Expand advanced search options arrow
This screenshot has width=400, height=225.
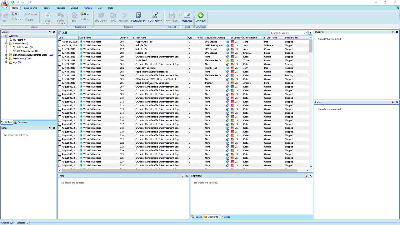pyautogui.click(x=310, y=33)
